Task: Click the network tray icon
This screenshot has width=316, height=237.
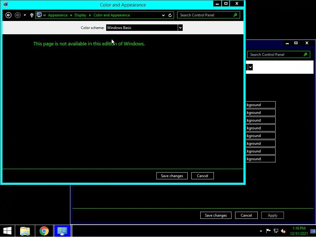Action: (x=276, y=231)
